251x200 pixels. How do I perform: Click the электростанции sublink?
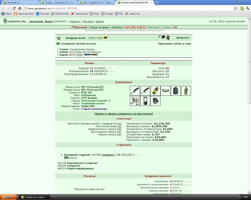tap(155, 30)
